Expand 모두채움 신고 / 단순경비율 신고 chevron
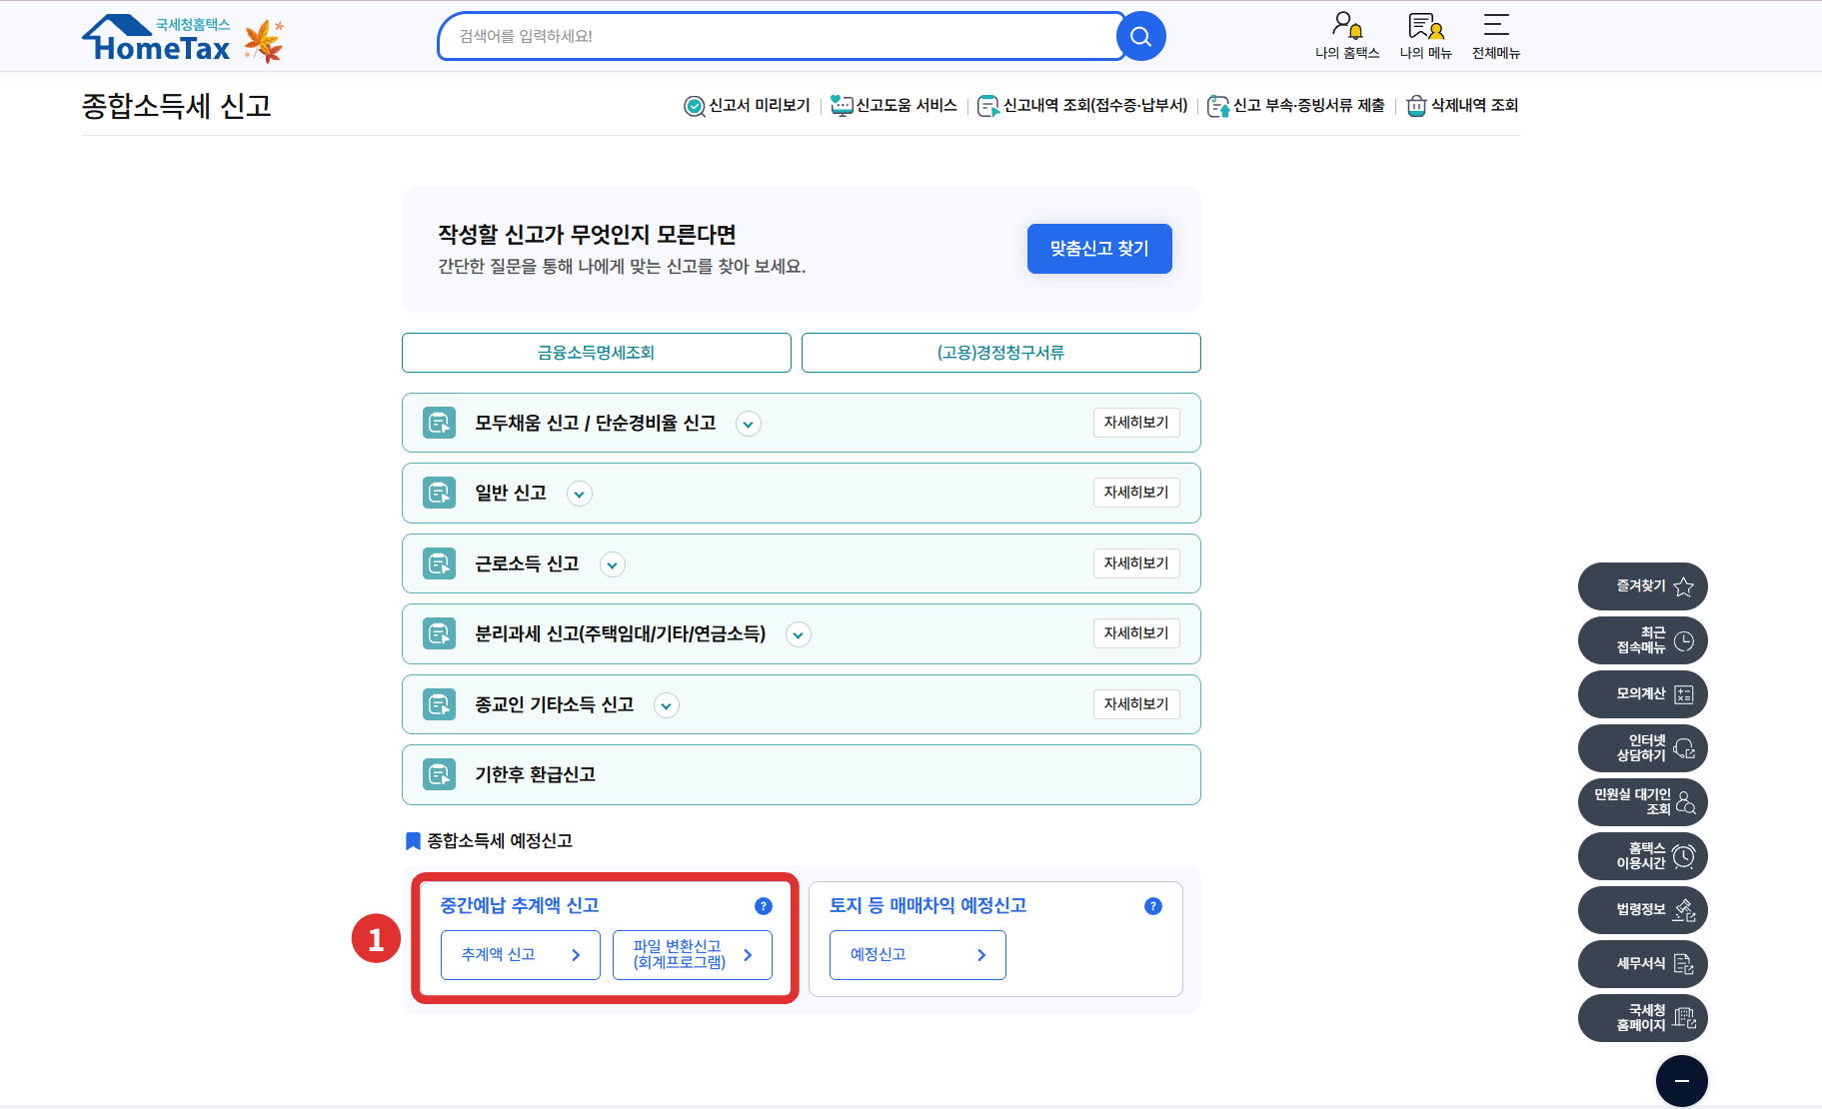This screenshot has width=1822, height=1109. point(748,424)
